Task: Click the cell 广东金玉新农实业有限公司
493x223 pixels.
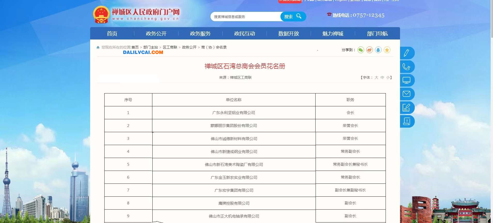Action: click(x=234, y=177)
